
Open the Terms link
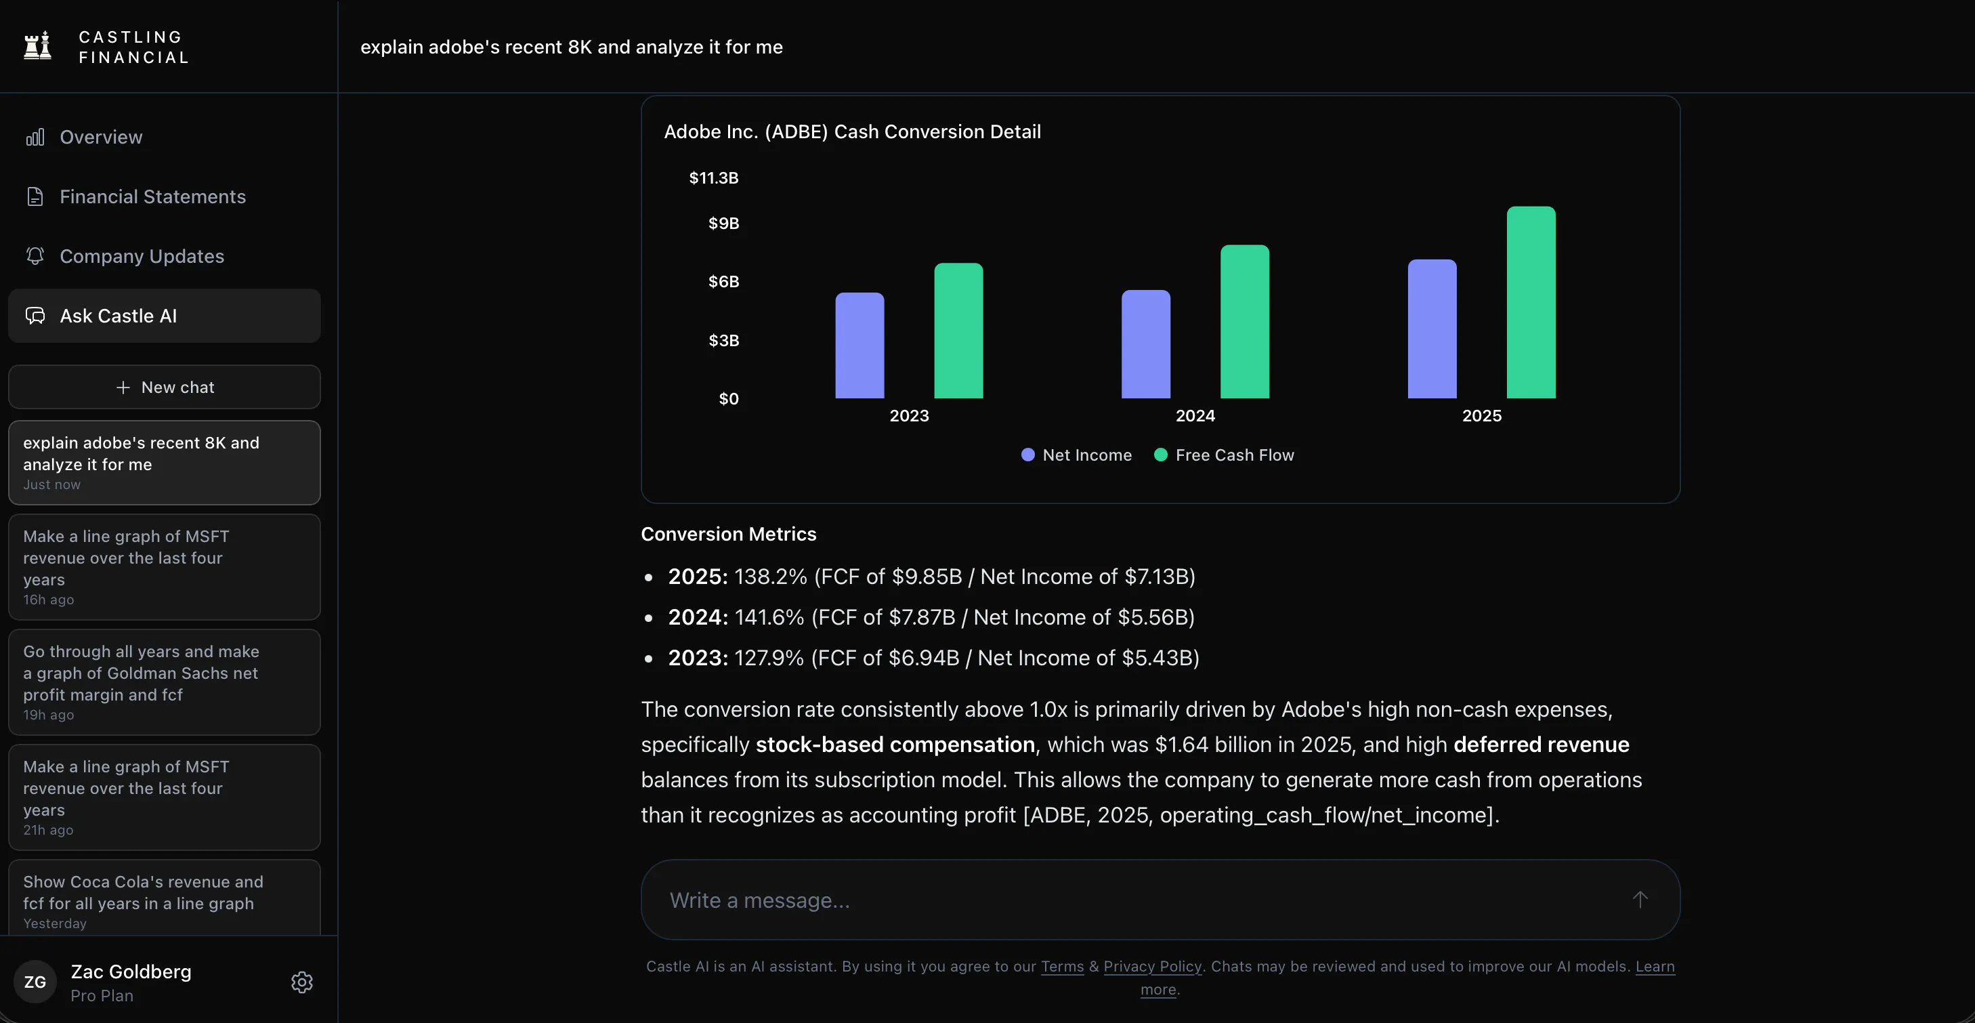[x=1062, y=966]
